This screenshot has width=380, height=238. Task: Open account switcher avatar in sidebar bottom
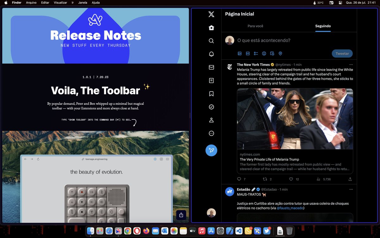point(211,213)
